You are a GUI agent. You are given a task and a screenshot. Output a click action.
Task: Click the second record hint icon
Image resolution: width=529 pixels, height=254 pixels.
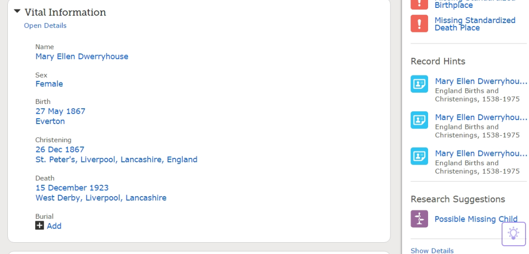point(419,120)
